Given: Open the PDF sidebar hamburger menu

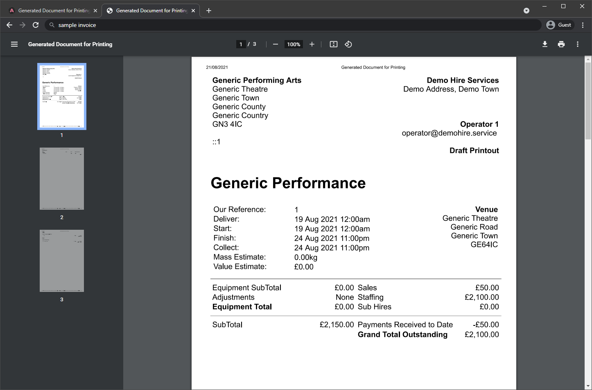Looking at the screenshot, I should pos(14,44).
